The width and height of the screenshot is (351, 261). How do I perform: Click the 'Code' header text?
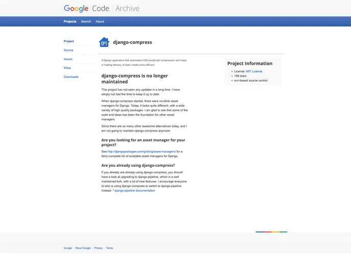click(x=101, y=9)
